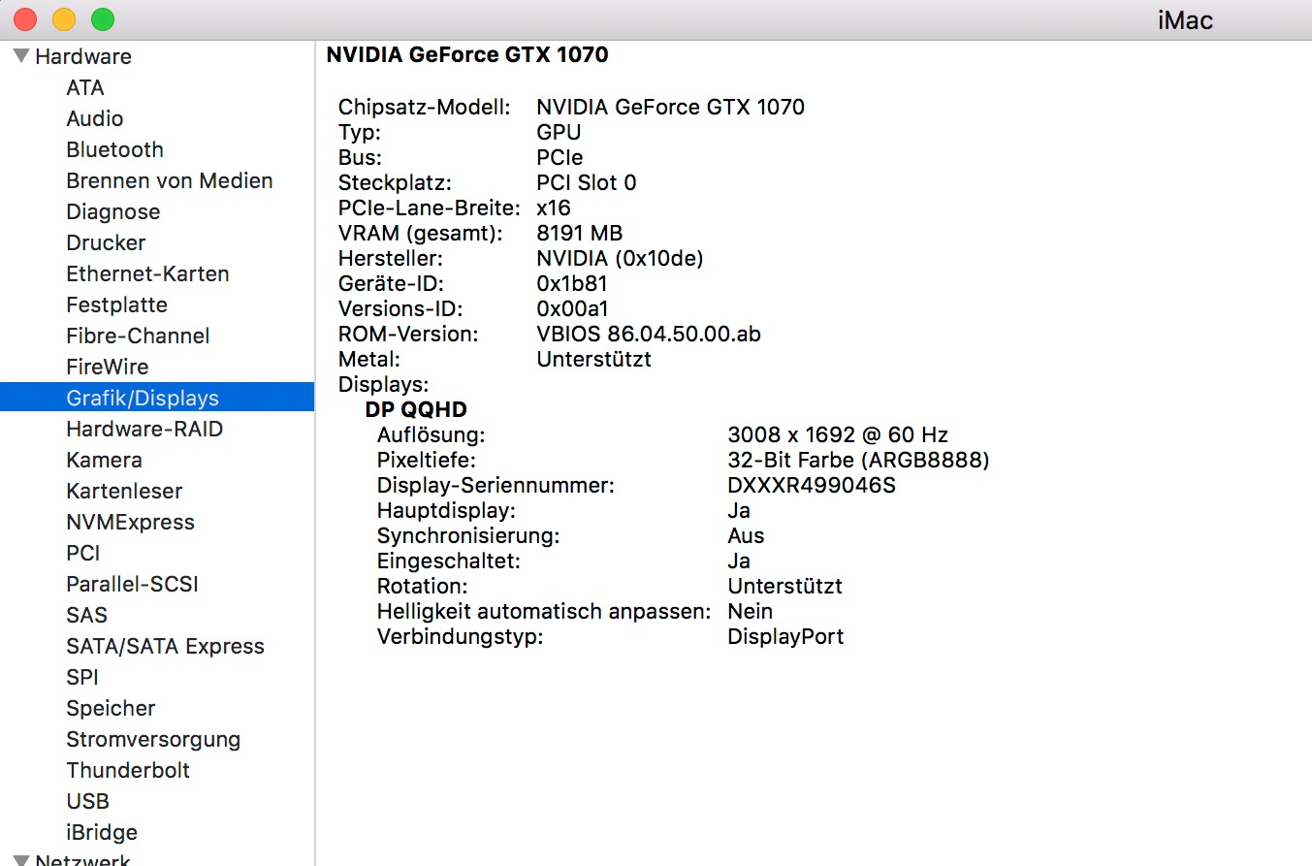Click the display serial number value
The image size is (1312, 866).
point(812,485)
